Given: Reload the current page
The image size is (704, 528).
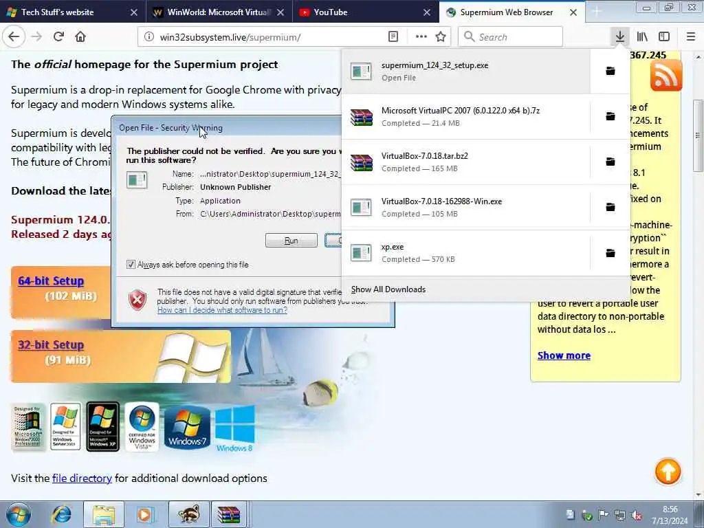Looking at the screenshot, I should 58,37.
